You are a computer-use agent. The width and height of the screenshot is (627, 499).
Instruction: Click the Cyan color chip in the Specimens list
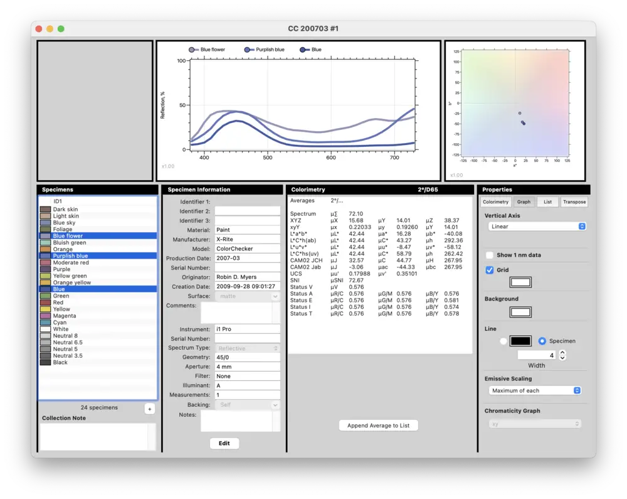(46, 322)
